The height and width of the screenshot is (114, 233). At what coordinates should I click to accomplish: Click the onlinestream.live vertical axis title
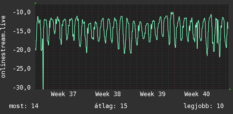[3, 47]
